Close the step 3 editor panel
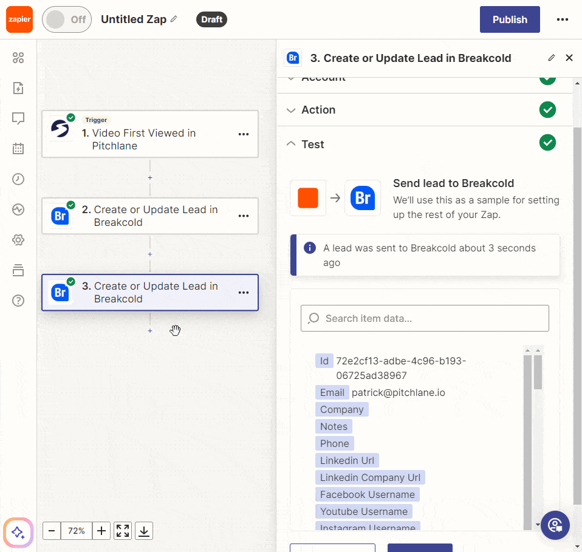This screenshot has height=552, width=582. click(569, 58)
